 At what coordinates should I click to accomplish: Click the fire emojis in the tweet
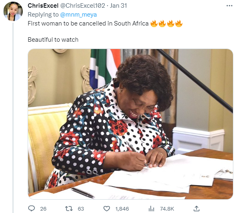tap(166, 23)
